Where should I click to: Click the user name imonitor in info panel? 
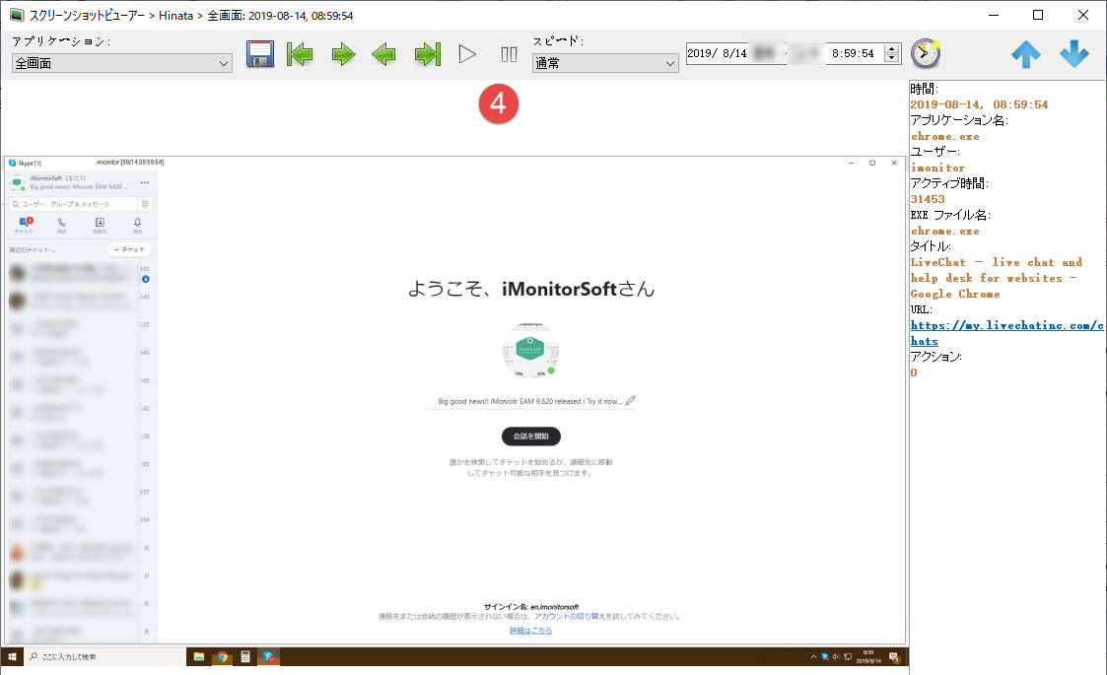pos(937,168)
